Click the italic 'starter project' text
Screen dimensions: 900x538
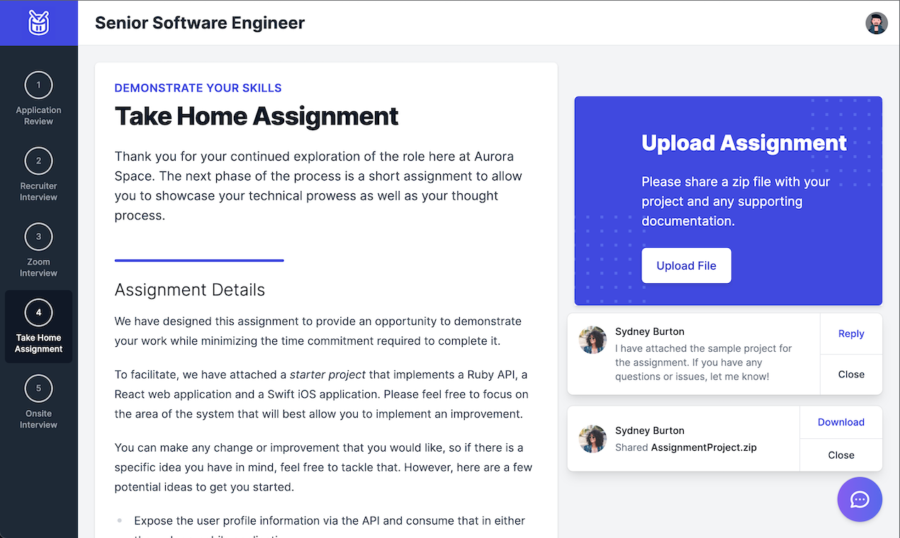click(328, 374)
